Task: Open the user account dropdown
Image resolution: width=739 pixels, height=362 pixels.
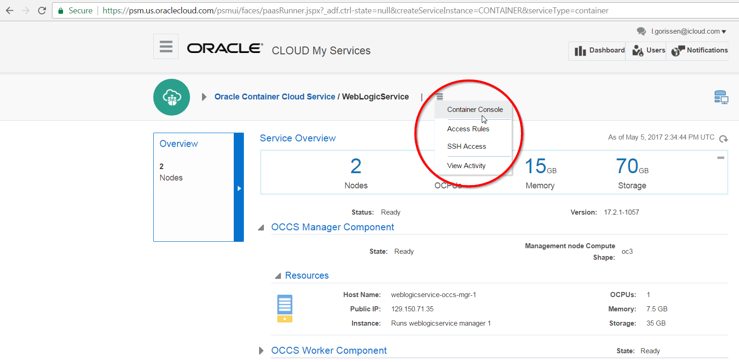Action: 688,31
